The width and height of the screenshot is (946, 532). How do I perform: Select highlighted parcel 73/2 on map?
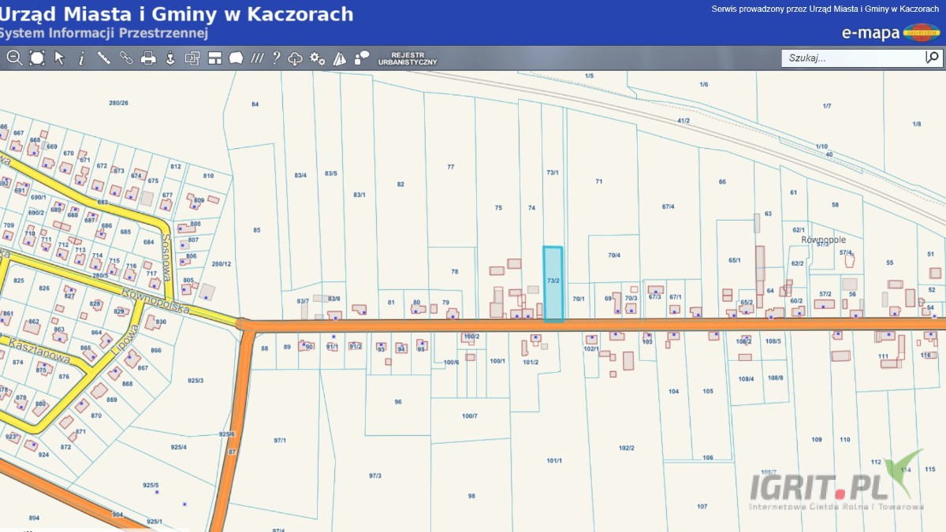[x=553, y=284]
